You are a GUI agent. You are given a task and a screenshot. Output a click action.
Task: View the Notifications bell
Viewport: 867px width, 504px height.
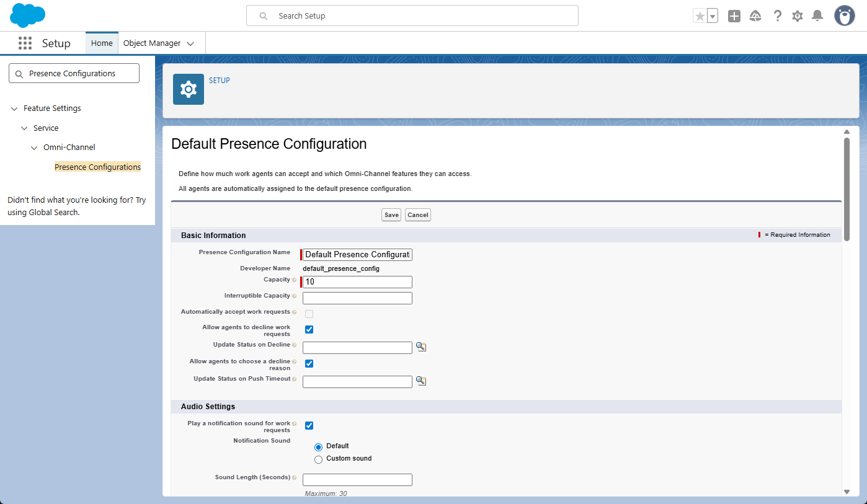817,16
